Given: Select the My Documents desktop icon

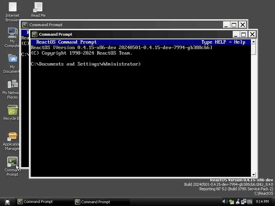Looking at the screenshot, I should (13, 58).
